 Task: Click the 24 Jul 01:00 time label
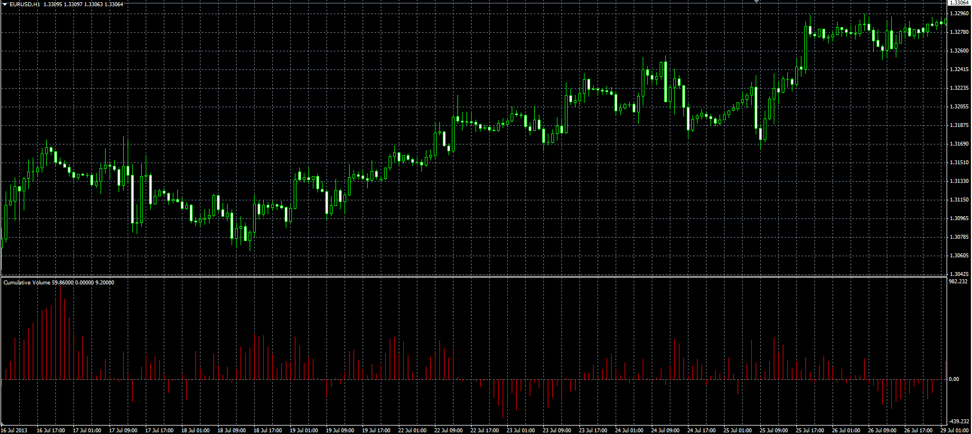pos(629,431)
